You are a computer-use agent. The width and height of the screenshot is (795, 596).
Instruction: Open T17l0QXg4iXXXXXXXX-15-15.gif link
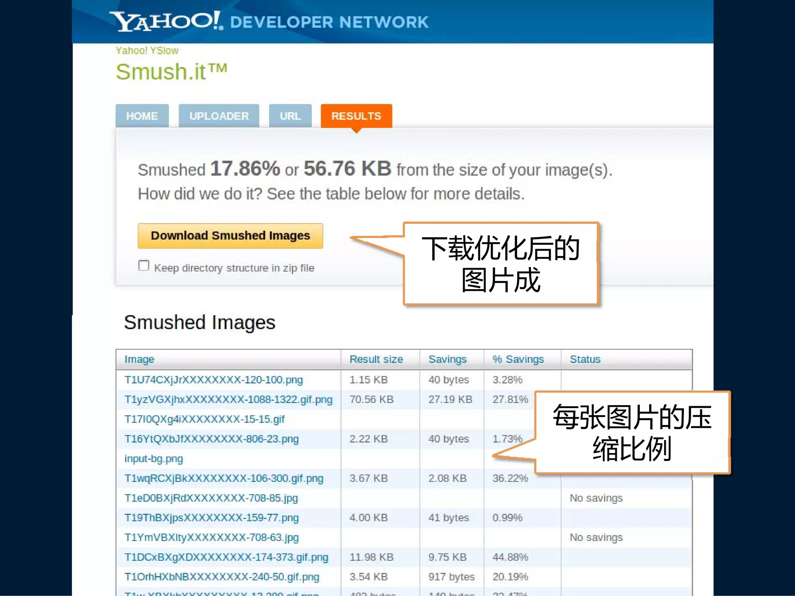(x=204, y=419)
